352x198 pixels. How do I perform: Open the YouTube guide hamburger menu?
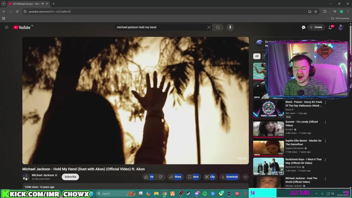point(7,27)
